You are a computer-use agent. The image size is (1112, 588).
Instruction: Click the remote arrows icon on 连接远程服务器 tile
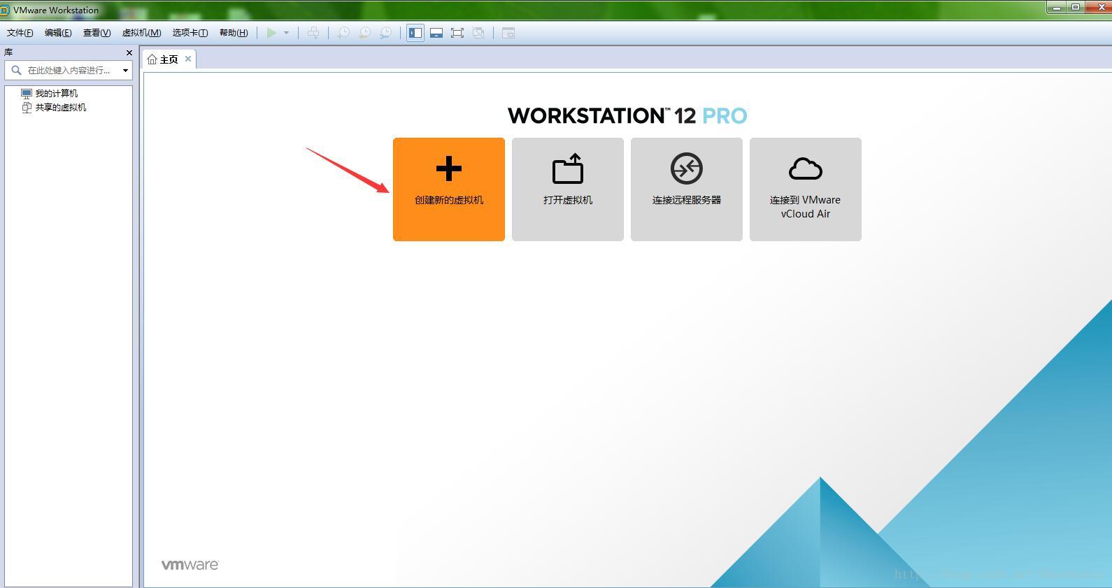click(687, 168)
